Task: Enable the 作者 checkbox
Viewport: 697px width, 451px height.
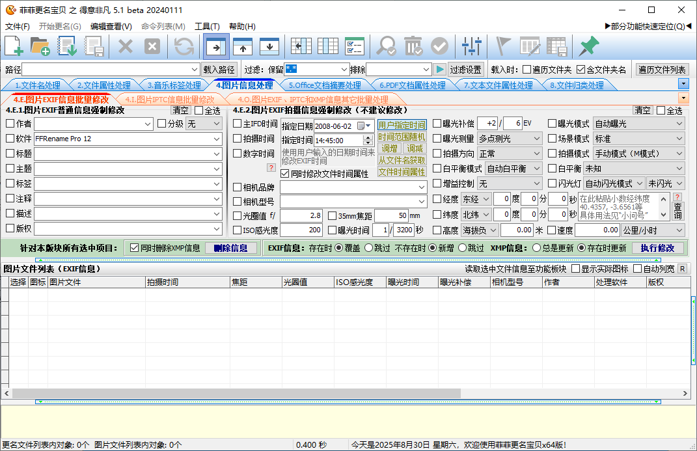Action: (10, 124)
